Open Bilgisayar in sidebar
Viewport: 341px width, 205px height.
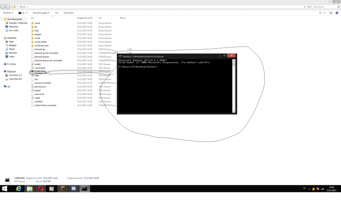(x=12, y=71)
